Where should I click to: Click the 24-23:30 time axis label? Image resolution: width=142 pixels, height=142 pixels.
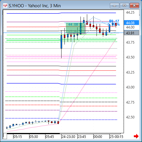[69, 137]
